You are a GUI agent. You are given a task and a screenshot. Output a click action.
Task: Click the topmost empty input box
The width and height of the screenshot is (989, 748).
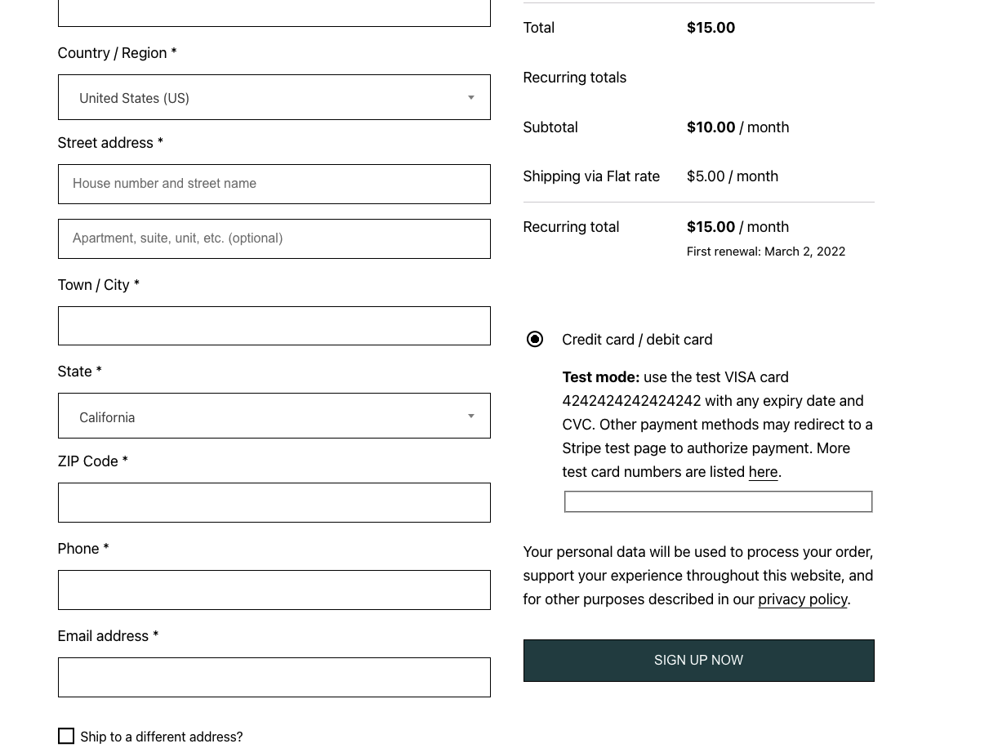tap(274, 8)
